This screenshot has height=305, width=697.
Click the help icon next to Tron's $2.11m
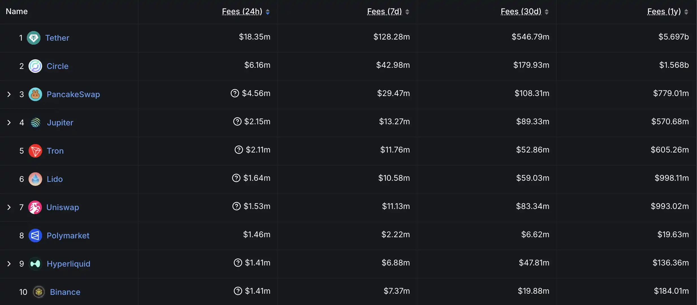tap(239, 150)
